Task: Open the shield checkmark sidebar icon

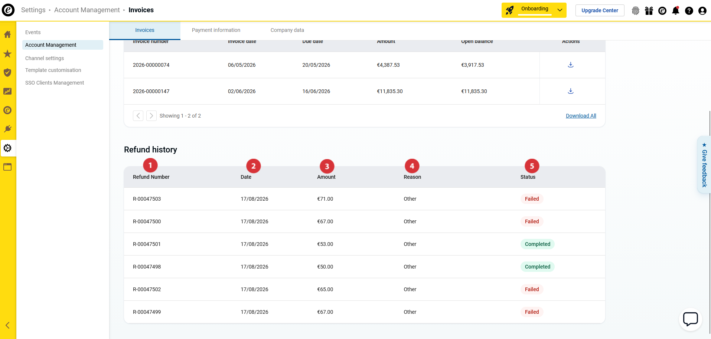Action: point(7,72)
